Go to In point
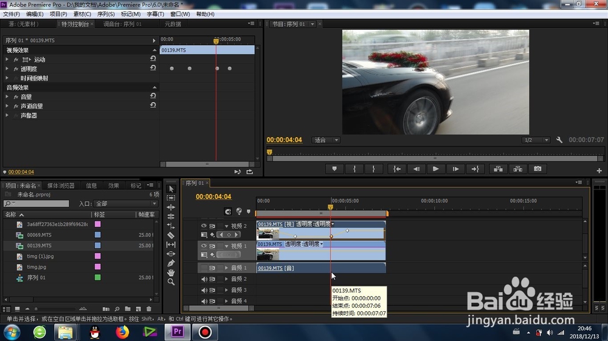This screenshot has height=341, width=608. (397, 169)
